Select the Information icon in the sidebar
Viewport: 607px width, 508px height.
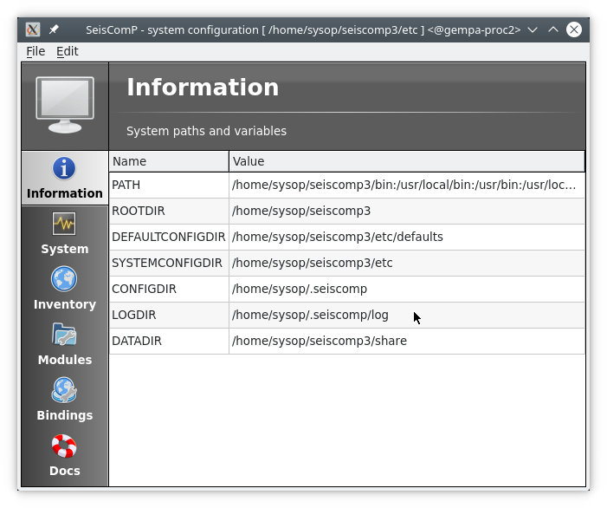[64, 168]
